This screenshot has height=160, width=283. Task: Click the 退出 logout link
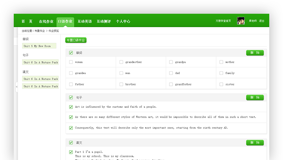point(262,21)
